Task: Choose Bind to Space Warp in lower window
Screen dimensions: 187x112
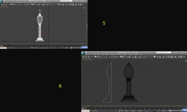Action: click(x=89, y=57)
